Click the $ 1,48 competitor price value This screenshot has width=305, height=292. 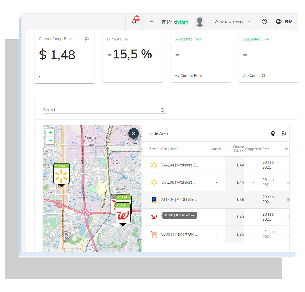[57, 55]
